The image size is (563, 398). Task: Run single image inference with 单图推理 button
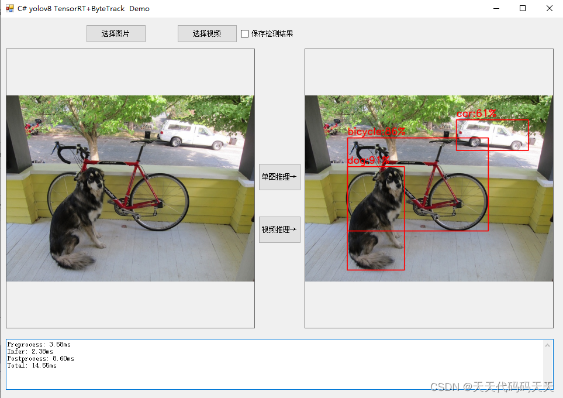[x=279, y=177]
